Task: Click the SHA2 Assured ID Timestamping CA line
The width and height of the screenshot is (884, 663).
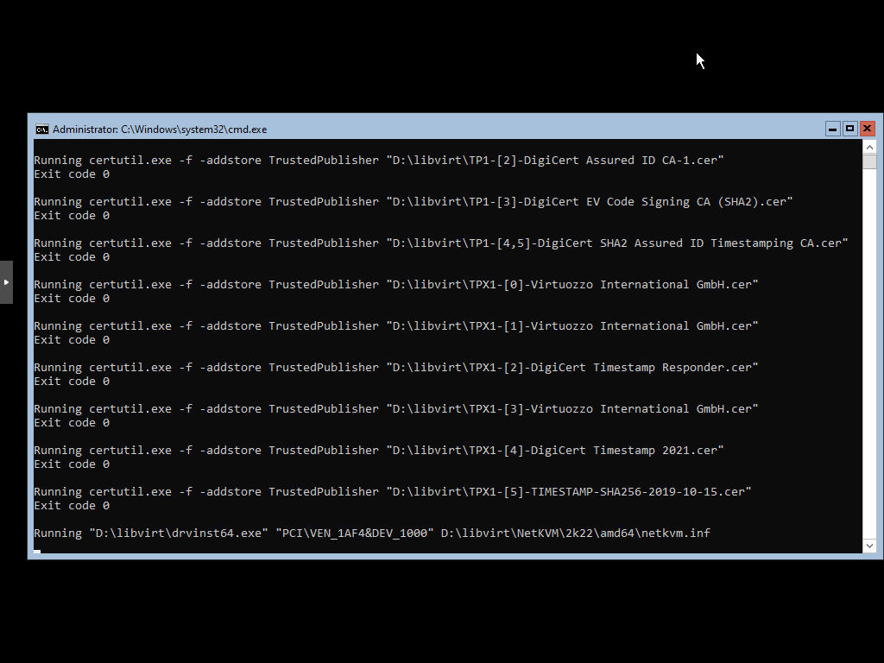Action: point(440,243)
